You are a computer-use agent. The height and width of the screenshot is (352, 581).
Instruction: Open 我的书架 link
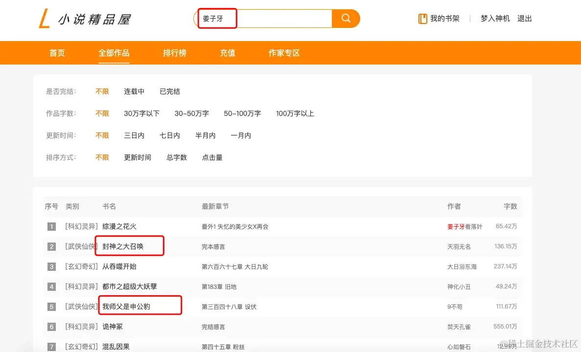click(x=444, y=19)
